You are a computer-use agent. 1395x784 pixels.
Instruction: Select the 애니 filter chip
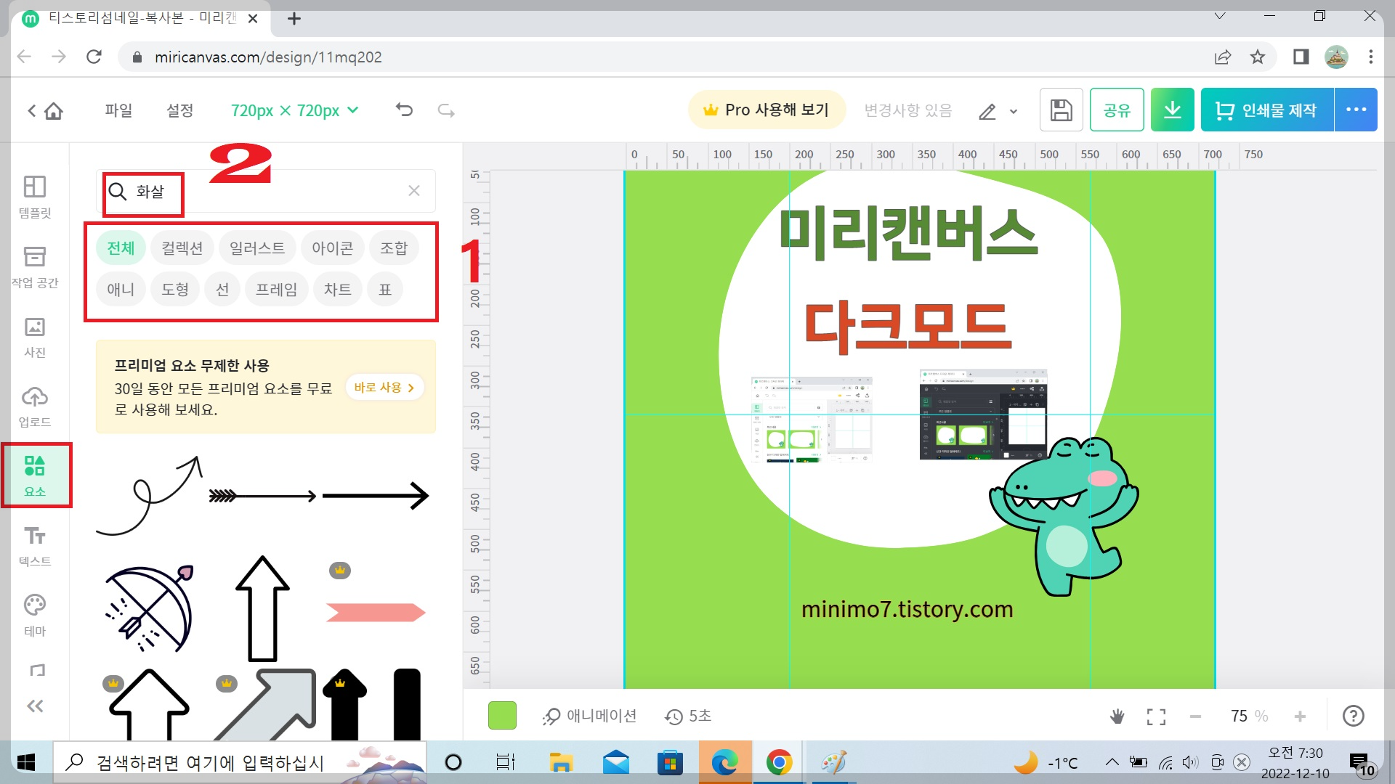tap(121, 290)
